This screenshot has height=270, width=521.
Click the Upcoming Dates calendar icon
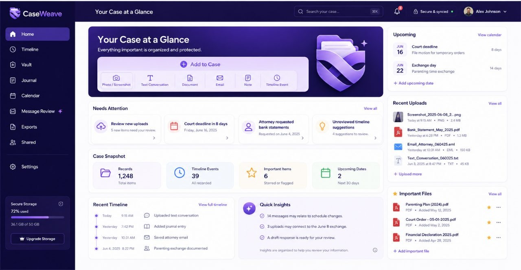pos(326,173)
